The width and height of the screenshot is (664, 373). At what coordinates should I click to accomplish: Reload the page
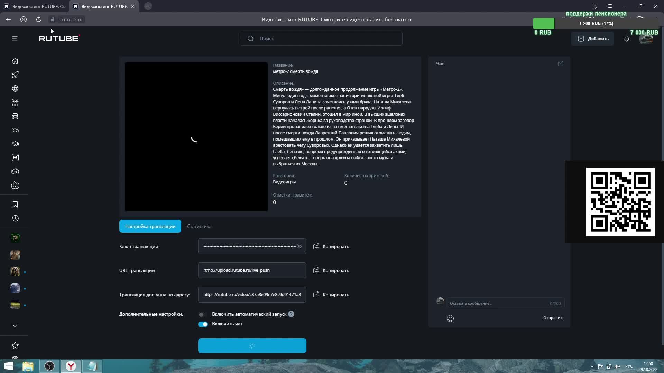[39, 19]
